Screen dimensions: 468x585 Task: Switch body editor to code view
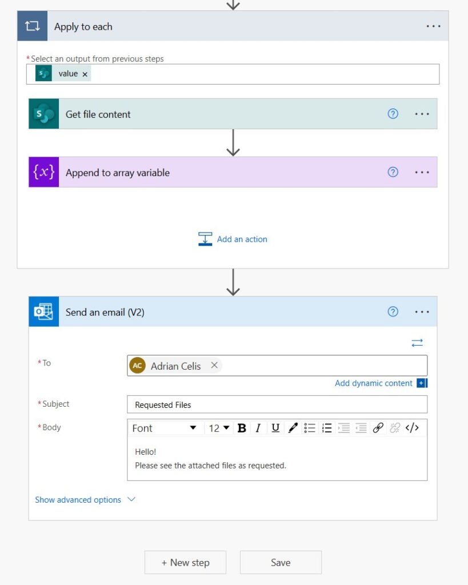click(x=412, y=428)
